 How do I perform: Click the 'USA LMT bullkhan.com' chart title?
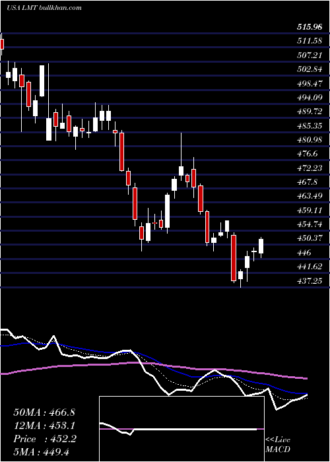point(44,8)
